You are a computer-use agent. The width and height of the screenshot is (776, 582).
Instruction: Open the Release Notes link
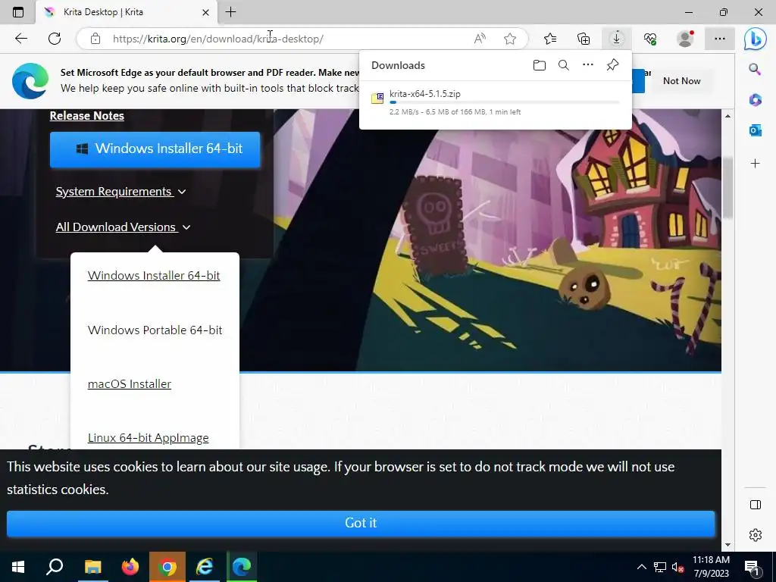point(86,115)
